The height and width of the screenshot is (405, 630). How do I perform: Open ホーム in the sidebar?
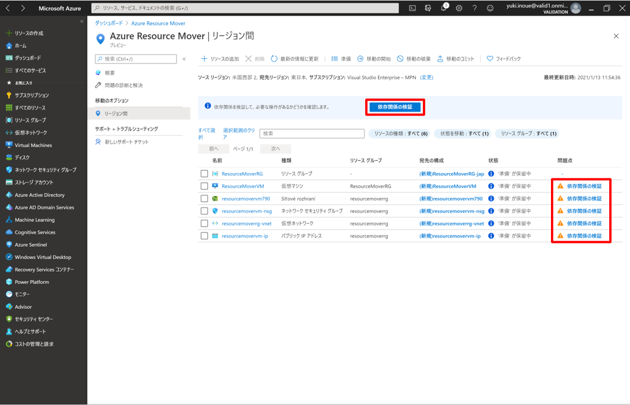click(17, 46)
